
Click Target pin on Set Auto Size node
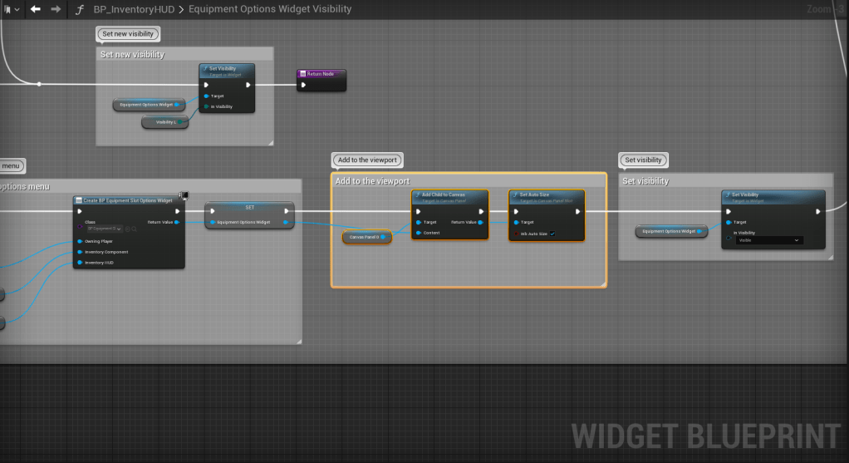[x=516, y=223]
